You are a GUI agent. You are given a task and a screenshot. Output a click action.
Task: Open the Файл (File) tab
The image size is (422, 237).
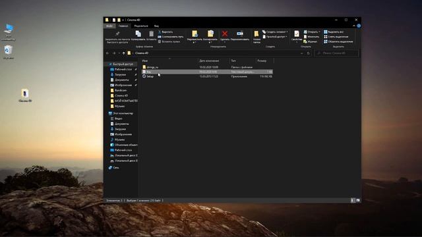[109, 26]
